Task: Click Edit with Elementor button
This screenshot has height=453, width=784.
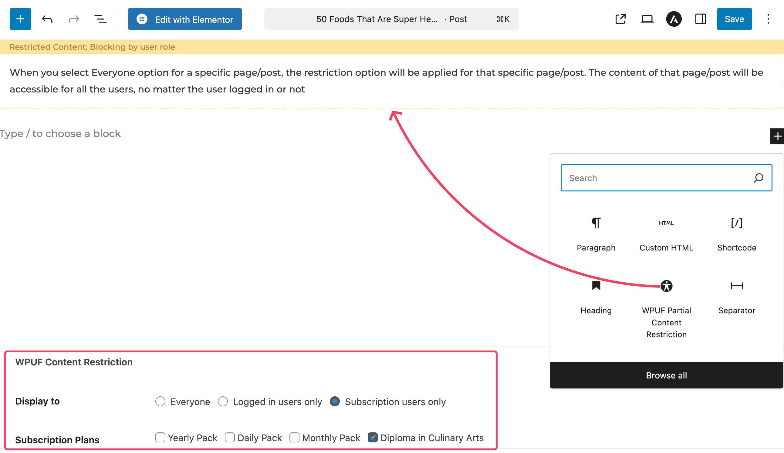Action: tap(185, 19)
